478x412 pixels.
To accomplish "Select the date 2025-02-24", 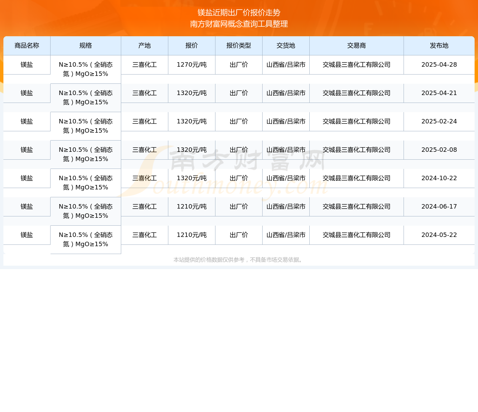I will [x=439, y=121].
